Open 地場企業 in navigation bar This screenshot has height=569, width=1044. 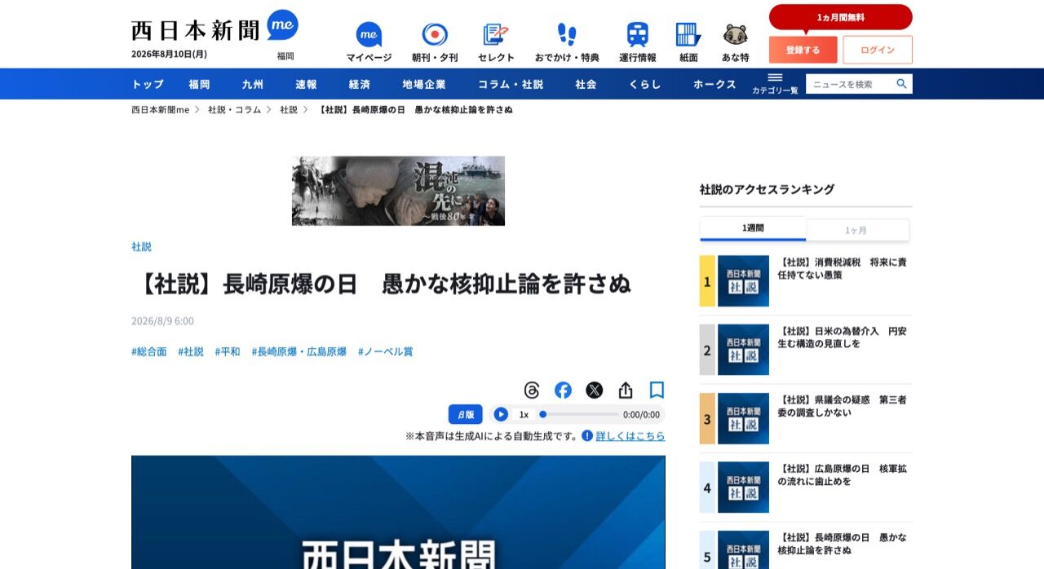pyautogui.click(x=424, y=84)
